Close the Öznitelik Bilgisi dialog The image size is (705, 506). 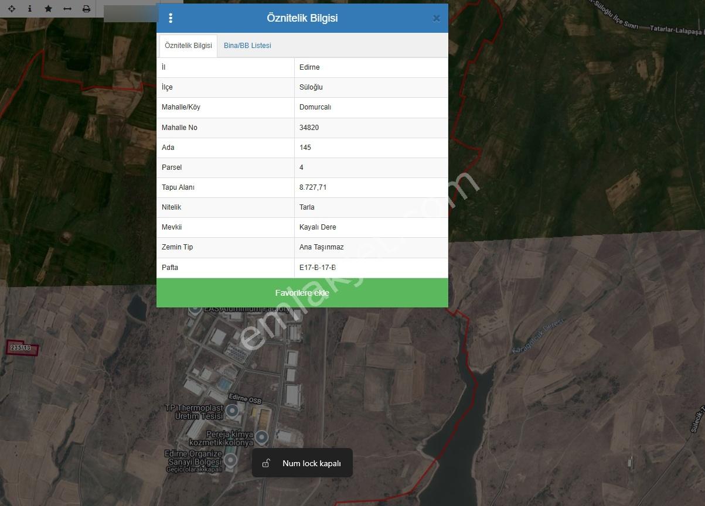(436, 18)
